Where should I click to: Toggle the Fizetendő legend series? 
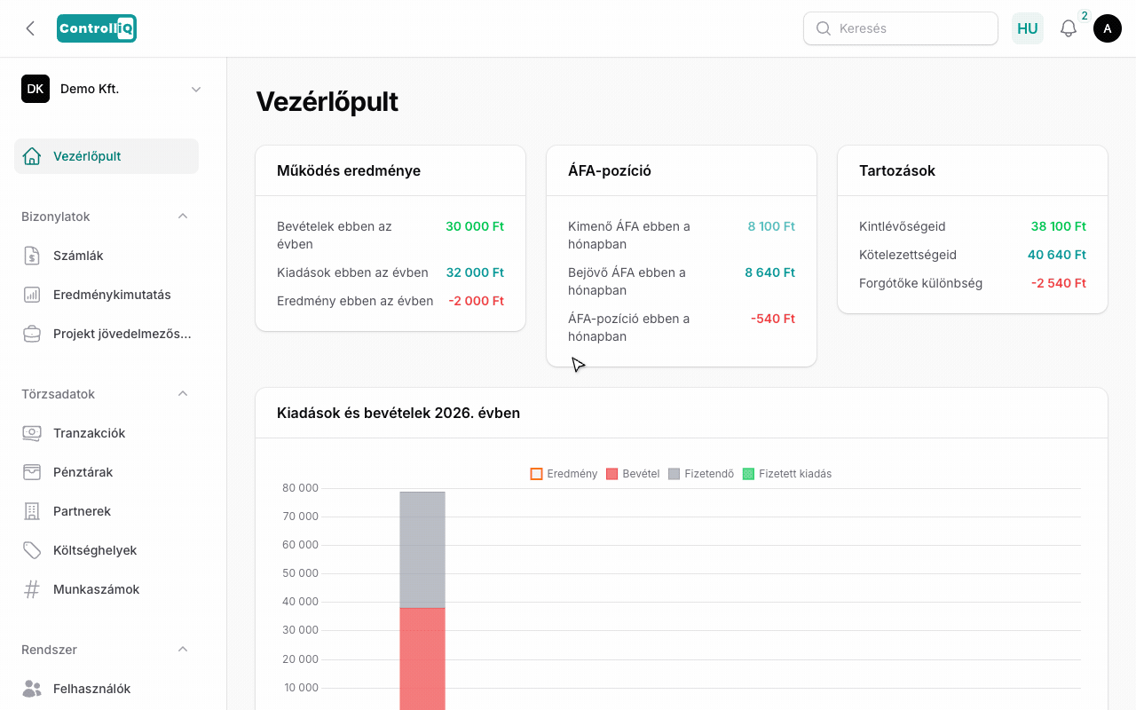pos(701,474)
